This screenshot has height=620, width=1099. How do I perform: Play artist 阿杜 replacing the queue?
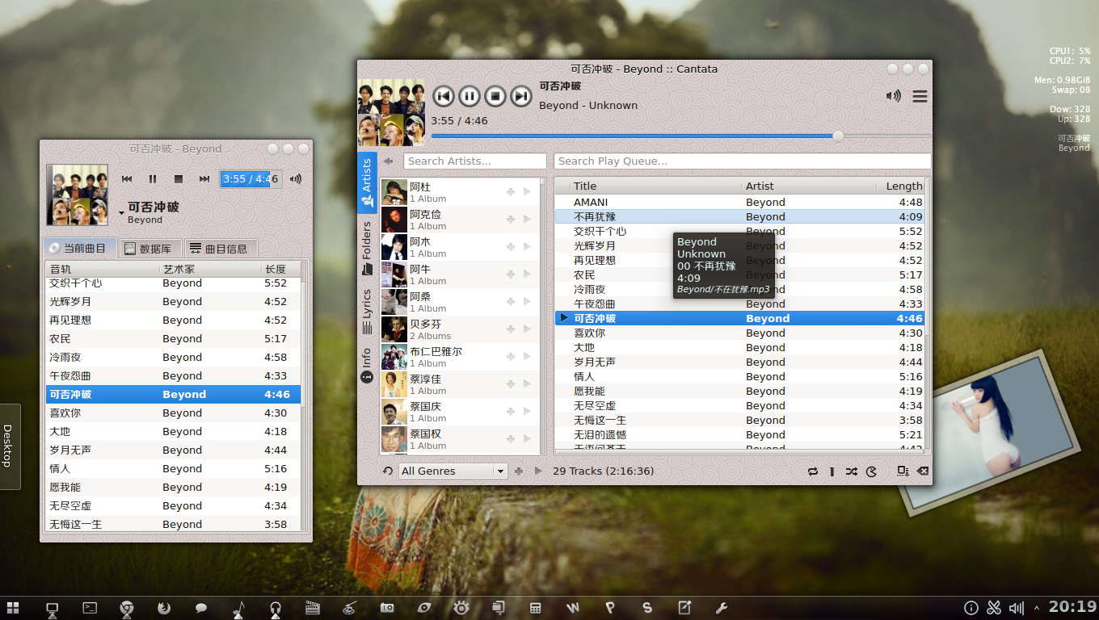(x=527, y=192)
